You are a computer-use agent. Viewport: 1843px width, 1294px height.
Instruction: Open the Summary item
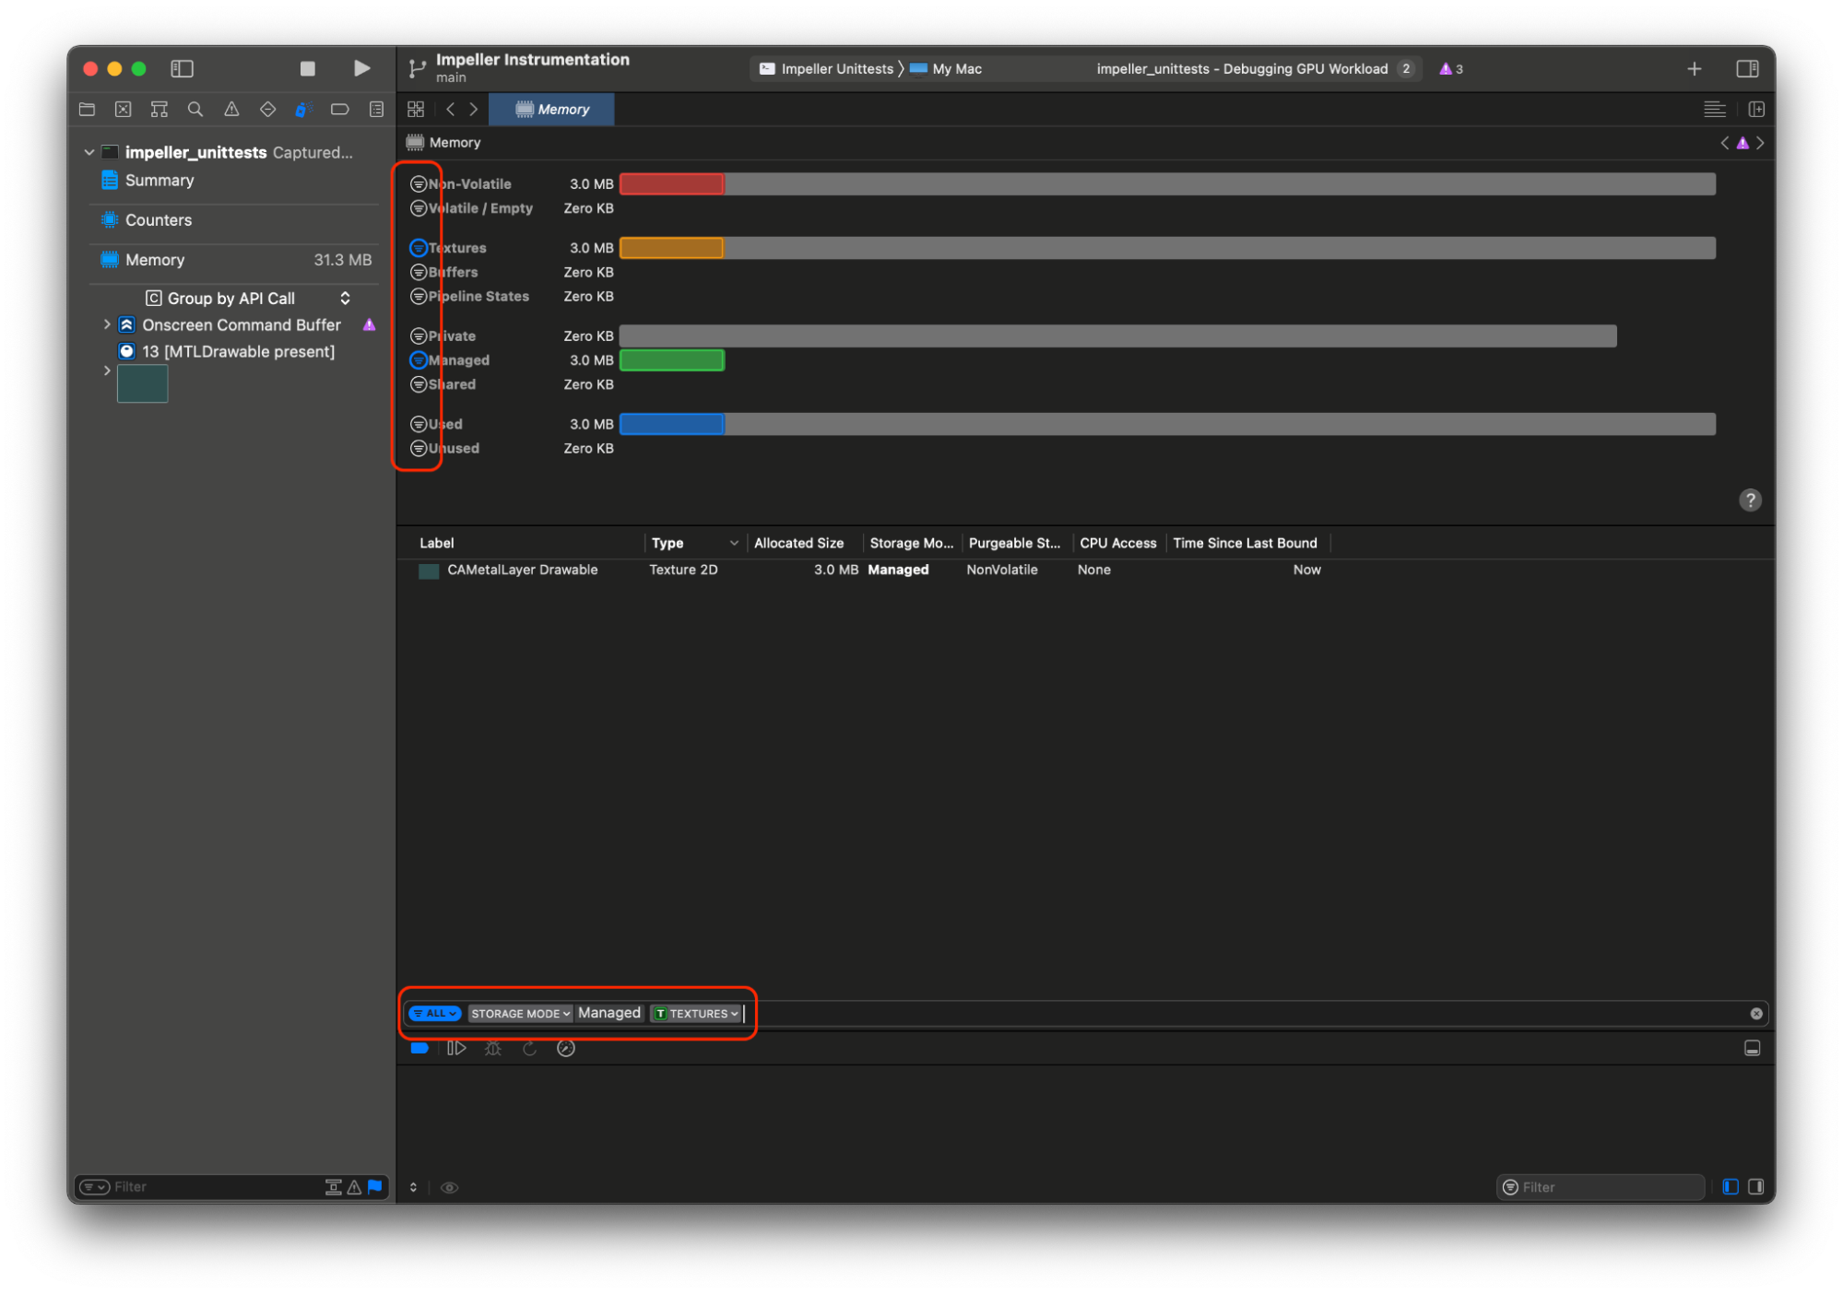159,180
